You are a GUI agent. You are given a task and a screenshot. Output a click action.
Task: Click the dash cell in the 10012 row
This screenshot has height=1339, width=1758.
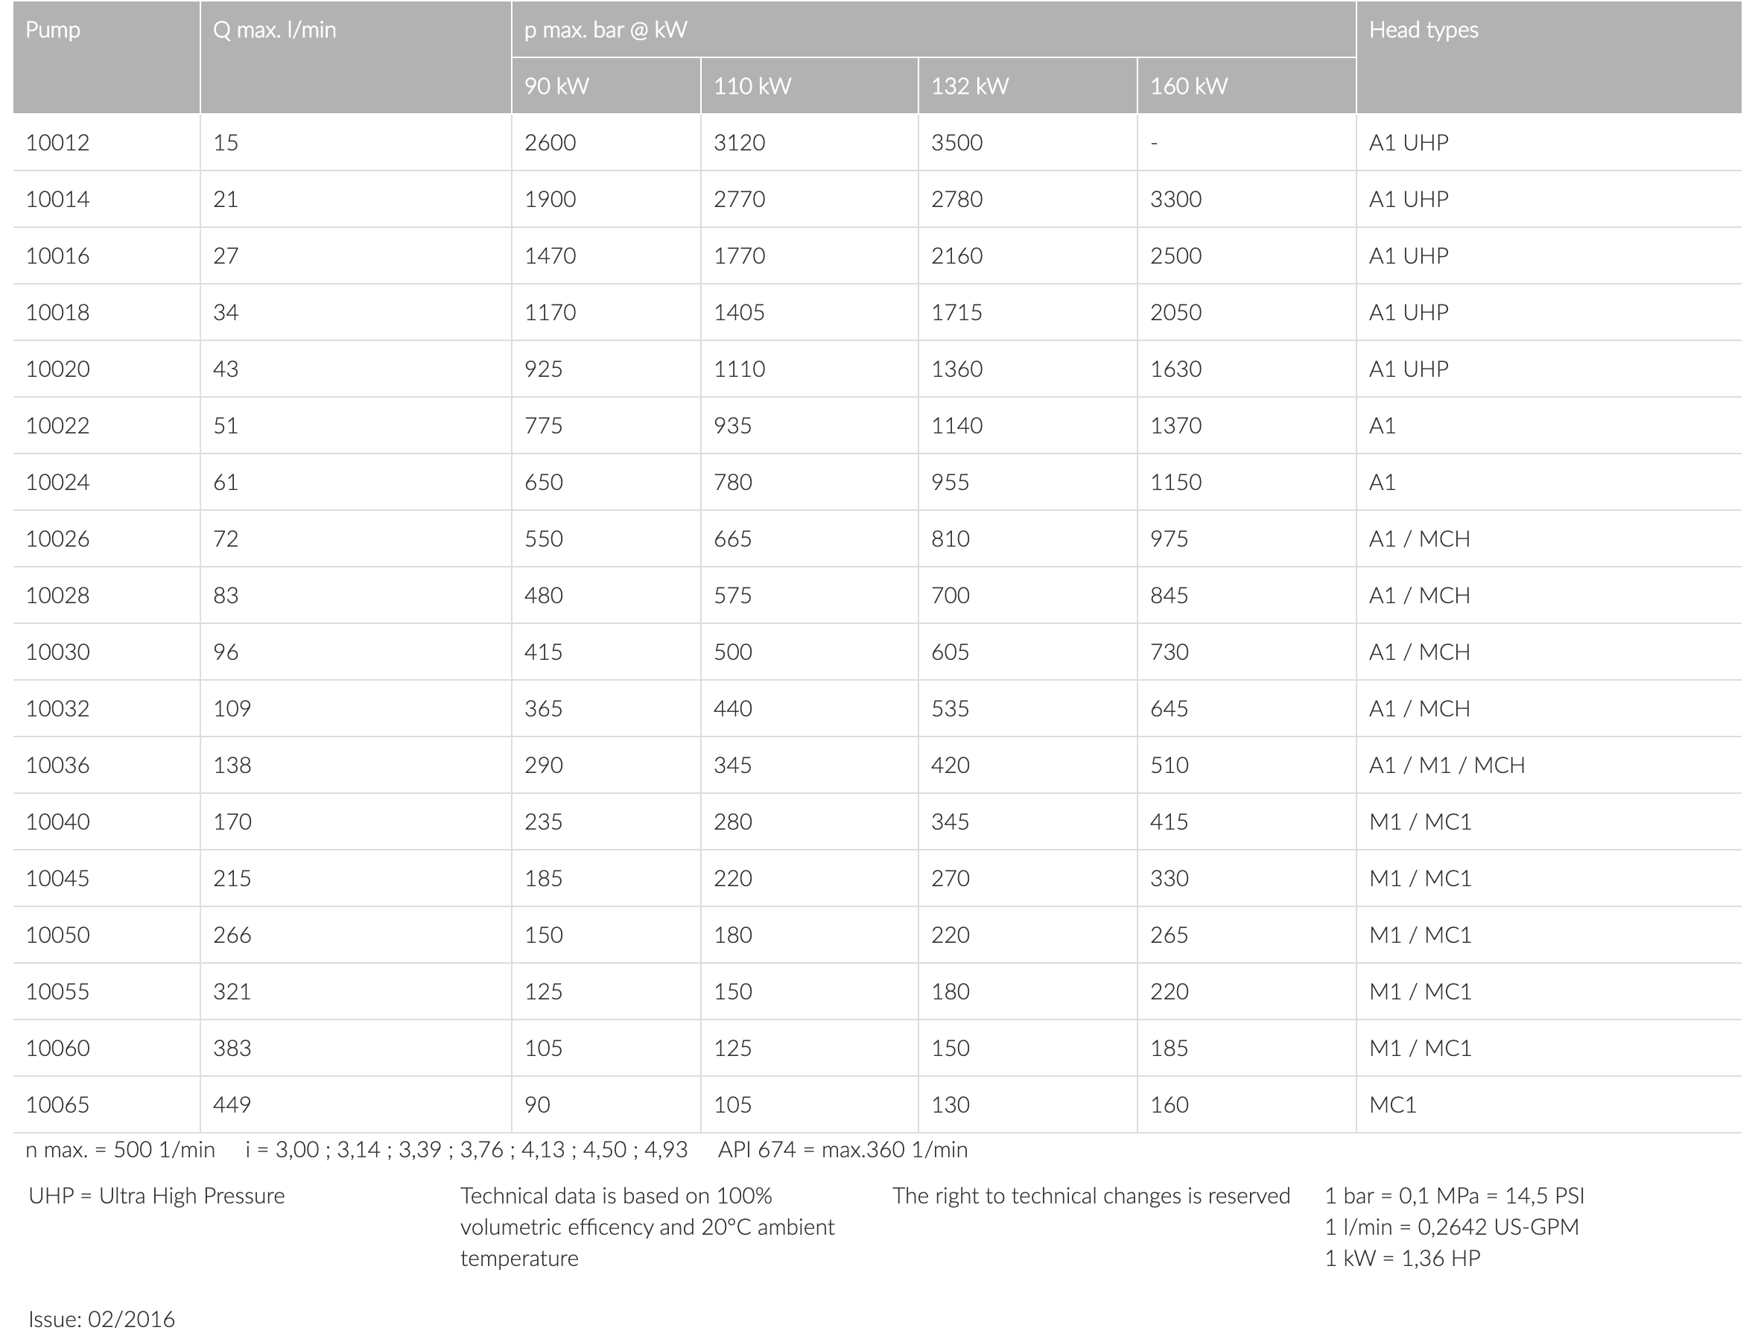[x=1155, y=144]
